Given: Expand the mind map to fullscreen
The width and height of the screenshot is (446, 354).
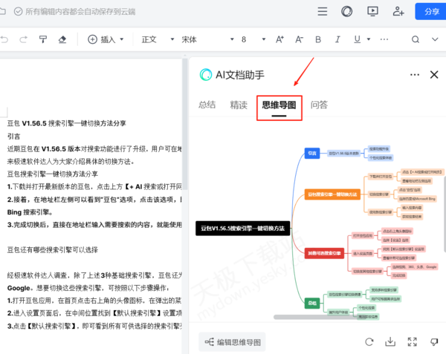Looking at the screenshot, I should pos(412,342).
